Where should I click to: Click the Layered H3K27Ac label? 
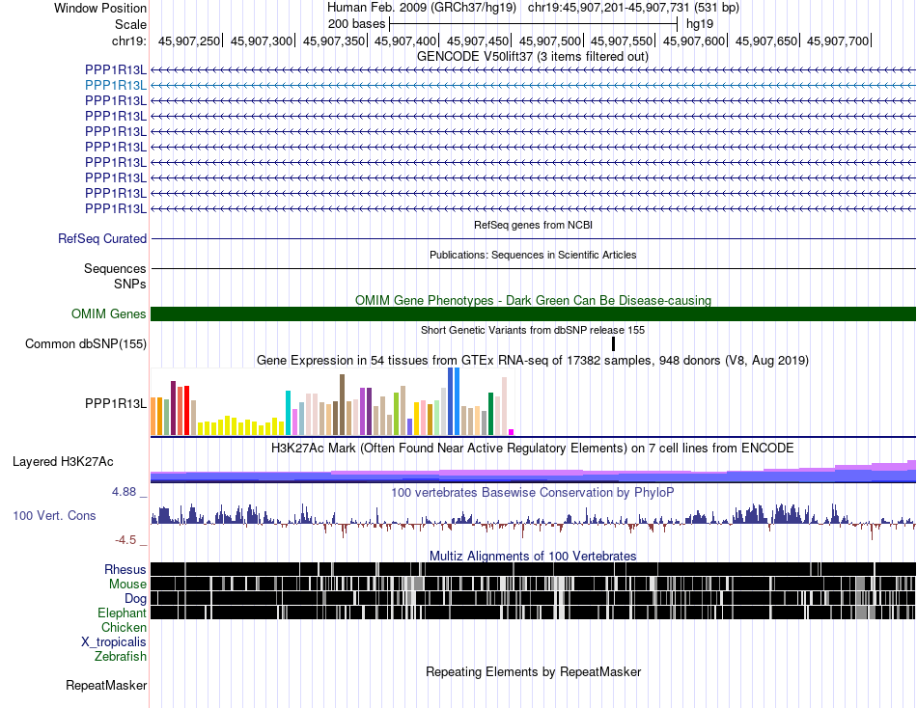click(x=63, y=462)
